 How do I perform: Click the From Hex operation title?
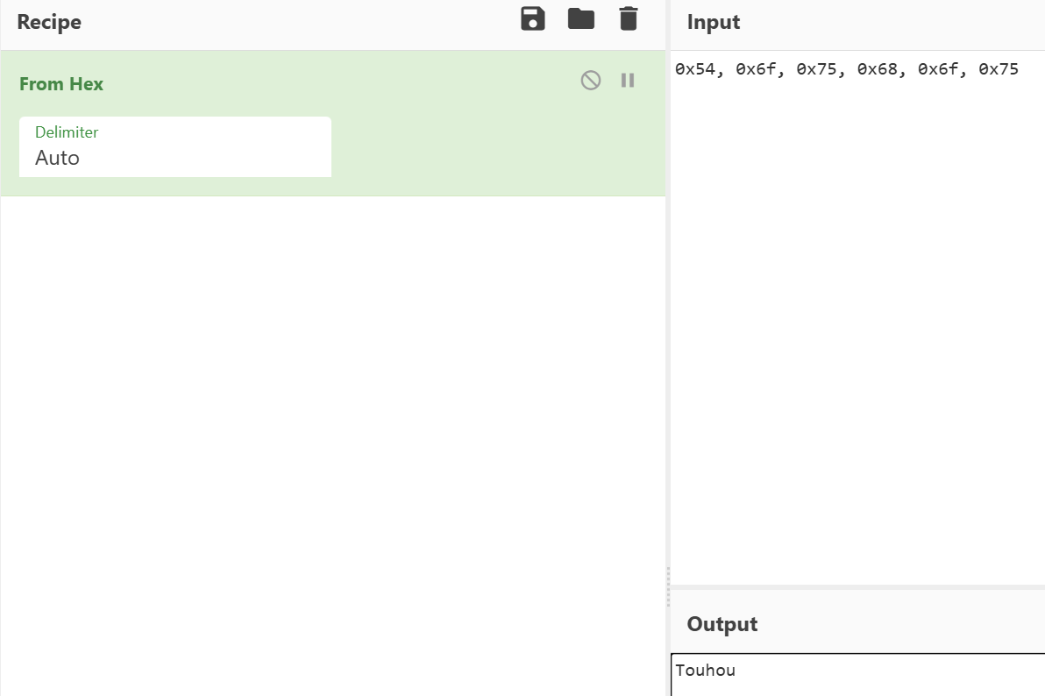(x=61, y=84)
